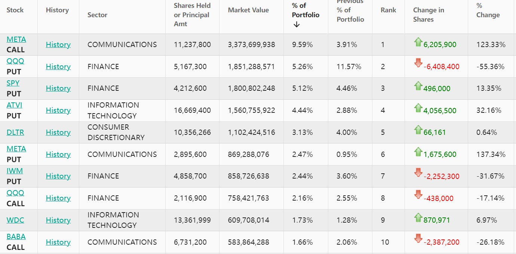Click the Change in Shares header
Viewport: 516px width, 254px height.
pyautogui.click(x=429, y=15)
